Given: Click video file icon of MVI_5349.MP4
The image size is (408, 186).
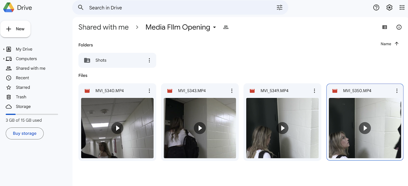Looking at the screenshot, I should (x=252, y=91).
